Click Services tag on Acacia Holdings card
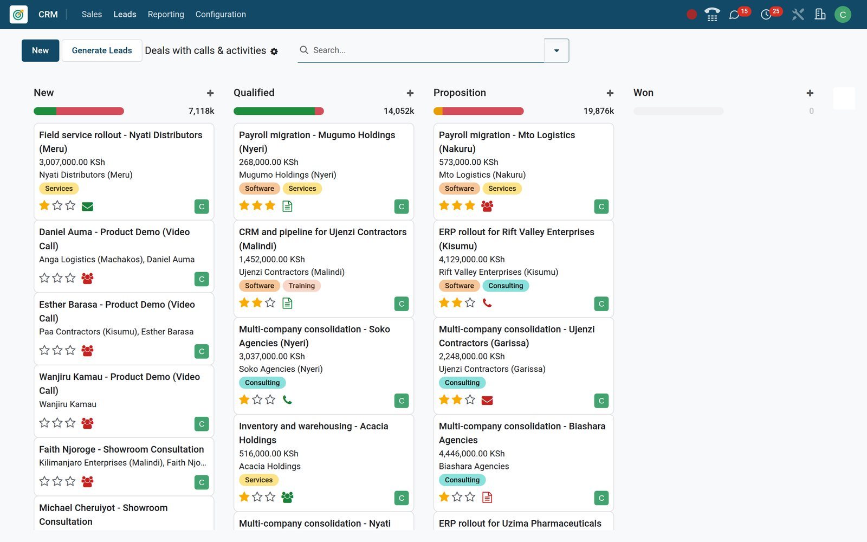 pos(259,480)
